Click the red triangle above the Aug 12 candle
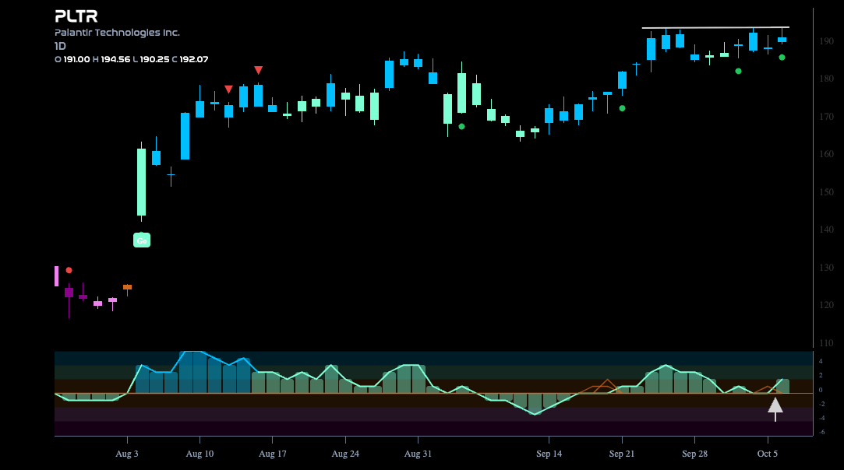The width and height of the screenshot is (844, 470). [229, 89]
